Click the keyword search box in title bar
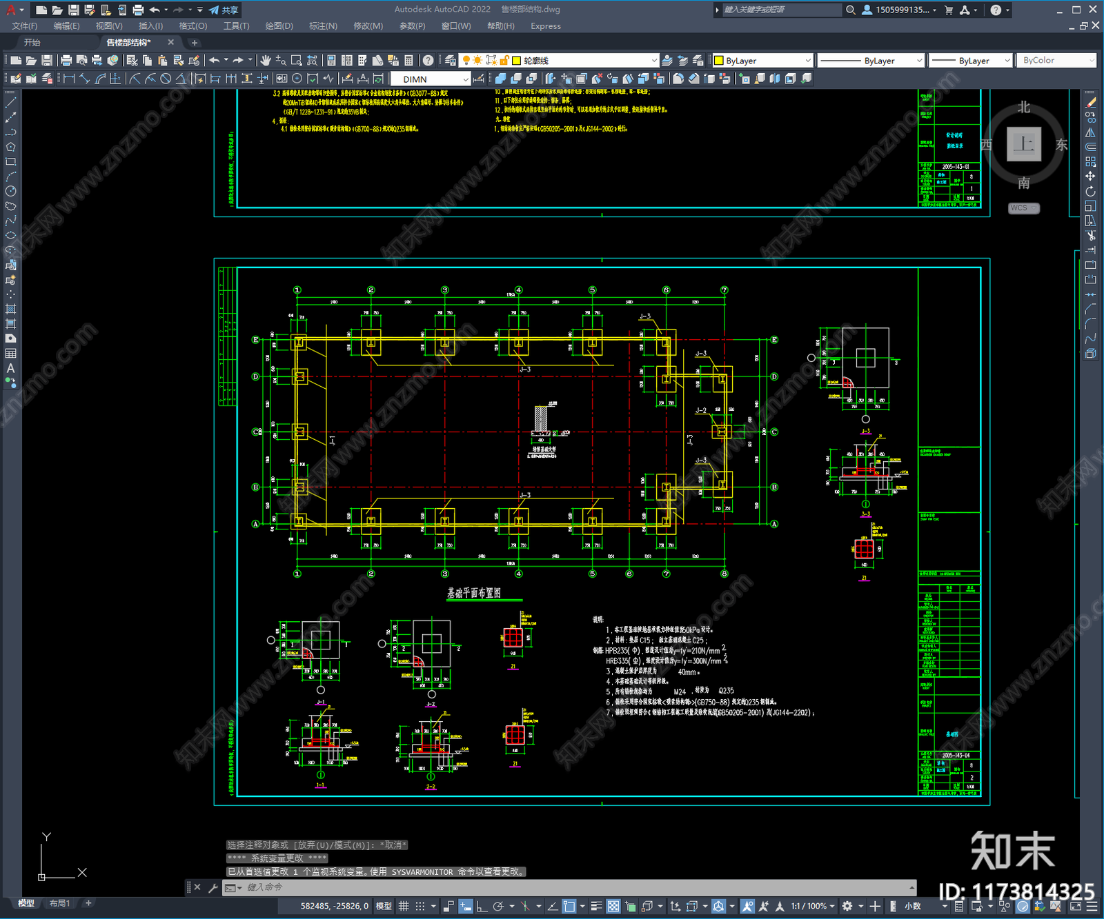 click(x=782, y=10)
